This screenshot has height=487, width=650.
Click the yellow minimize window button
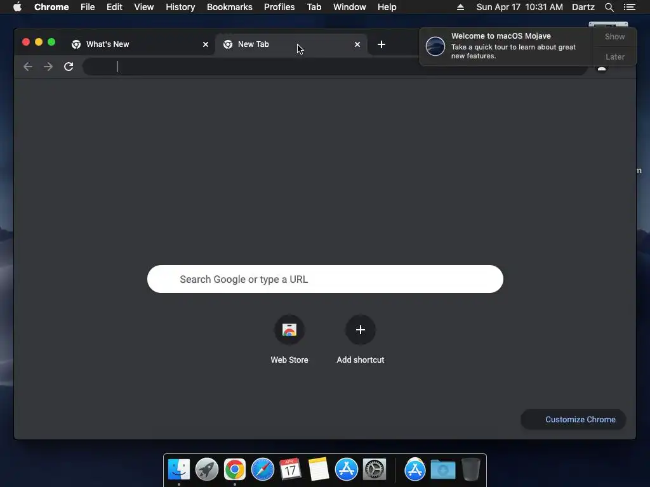click(39, 42)
